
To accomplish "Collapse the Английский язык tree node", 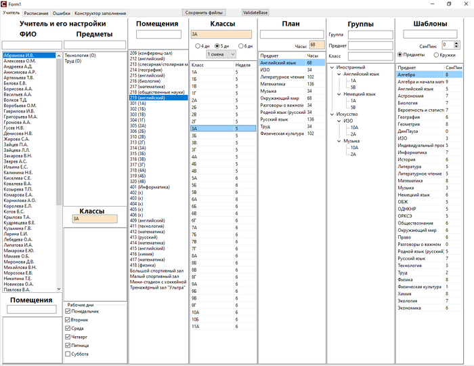I will click(339, 74).
